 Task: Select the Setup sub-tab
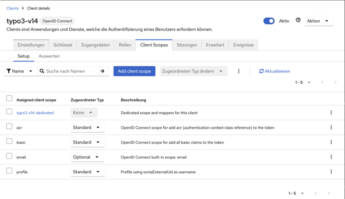(24, 56)
